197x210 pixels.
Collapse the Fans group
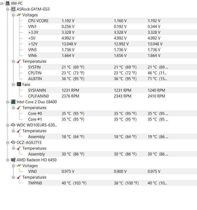13,85
